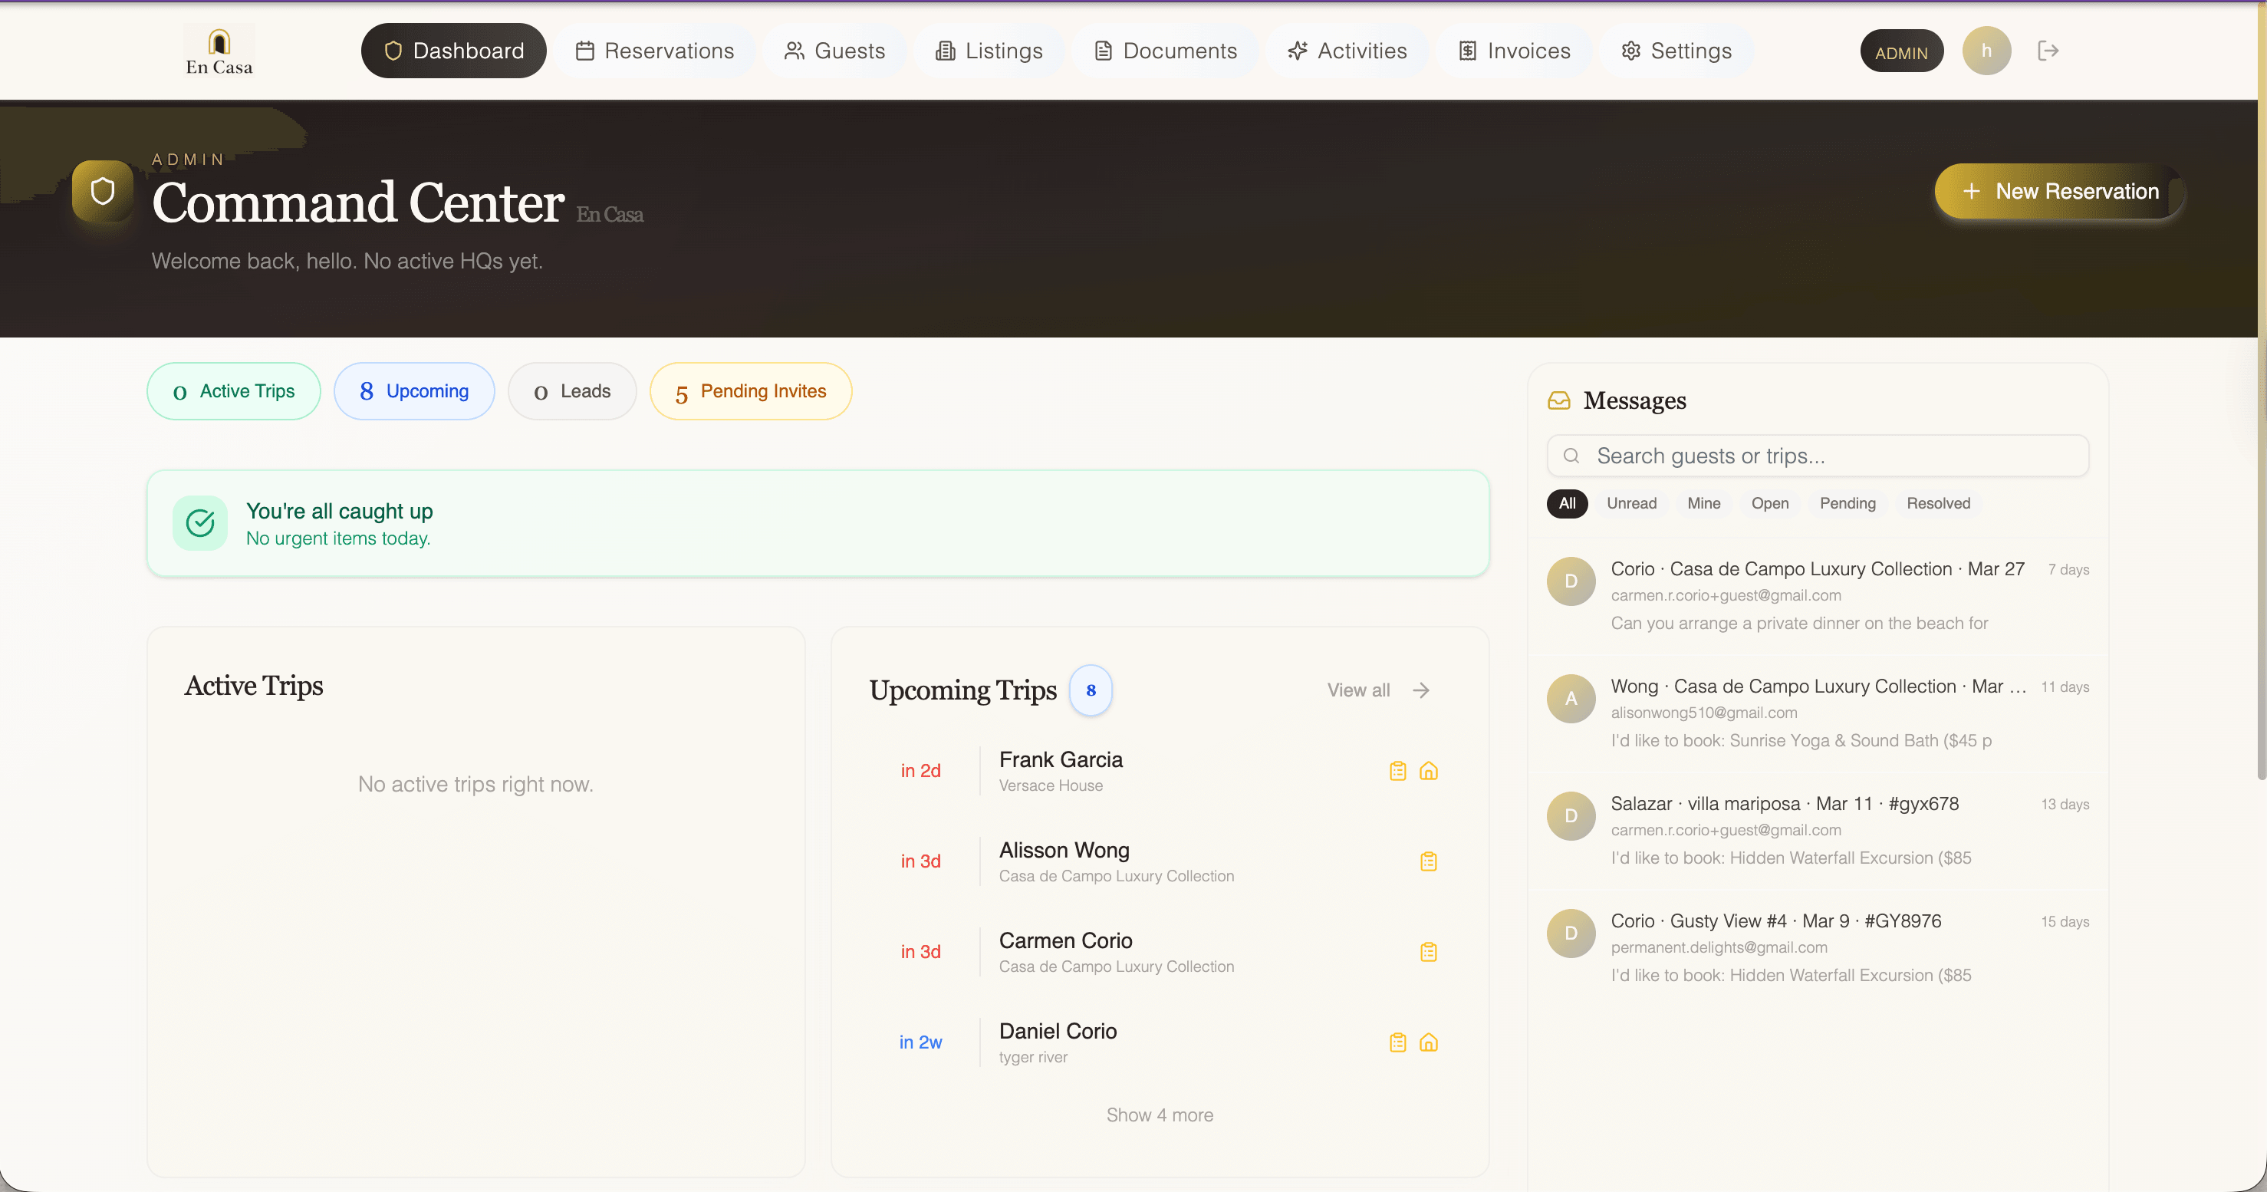Open the Invoices icon
This screenshot has width=2267, height=1192.
[x=1466, y=50]
